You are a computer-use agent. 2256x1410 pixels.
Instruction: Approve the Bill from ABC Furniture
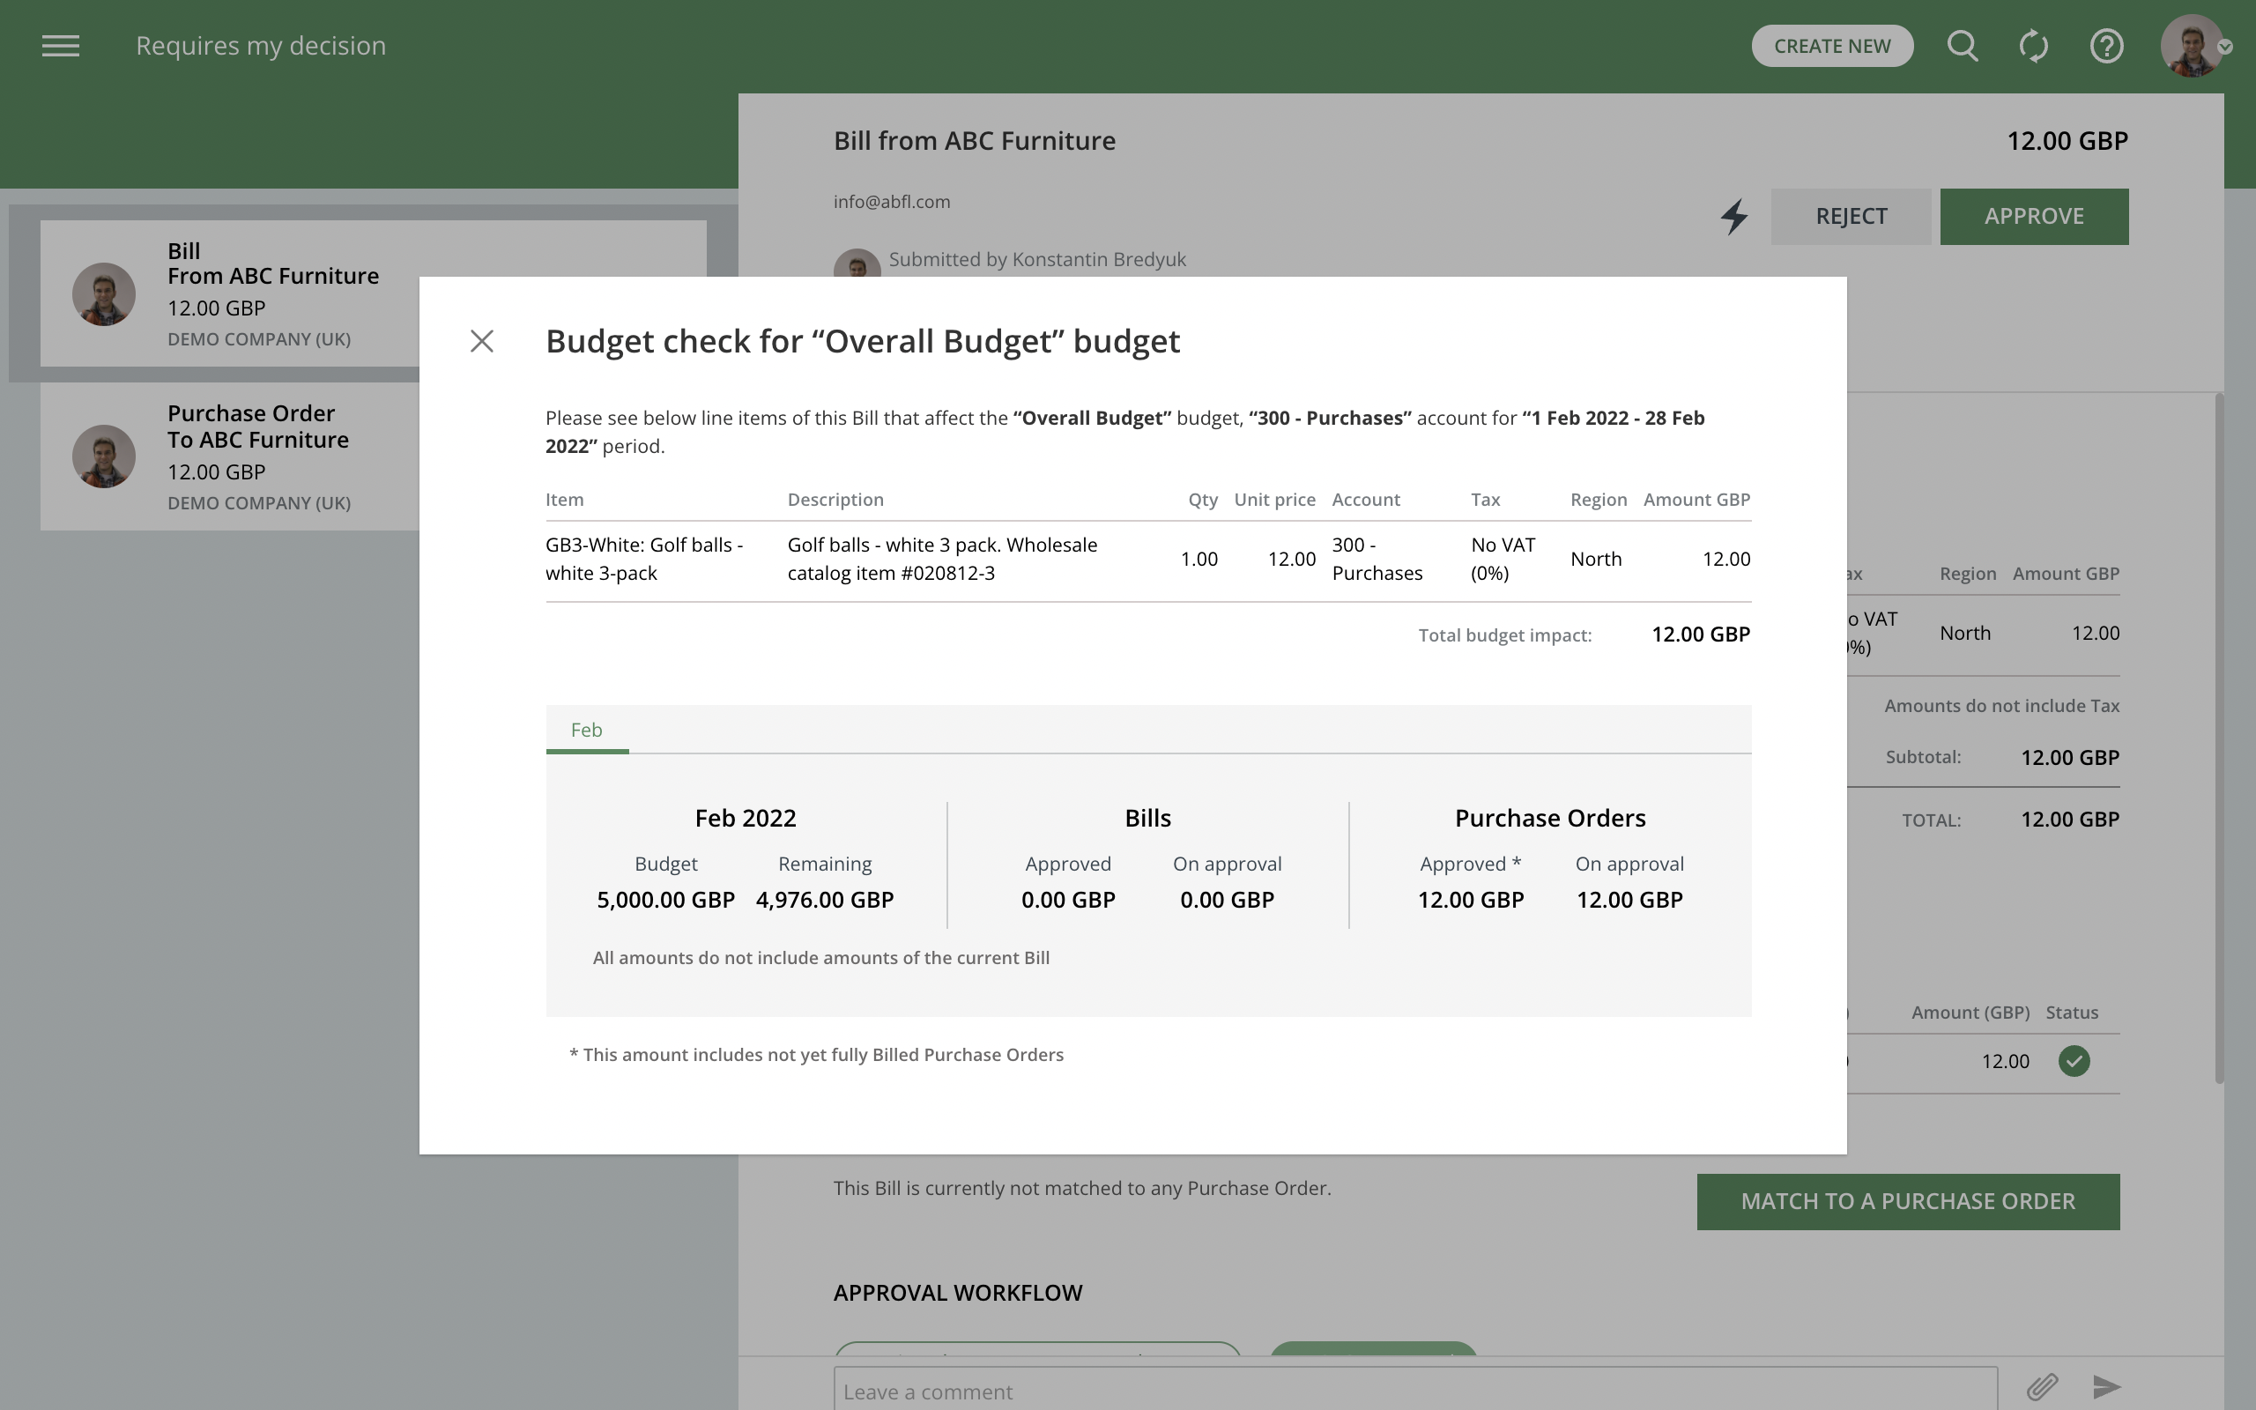[x=2032, y=215]
